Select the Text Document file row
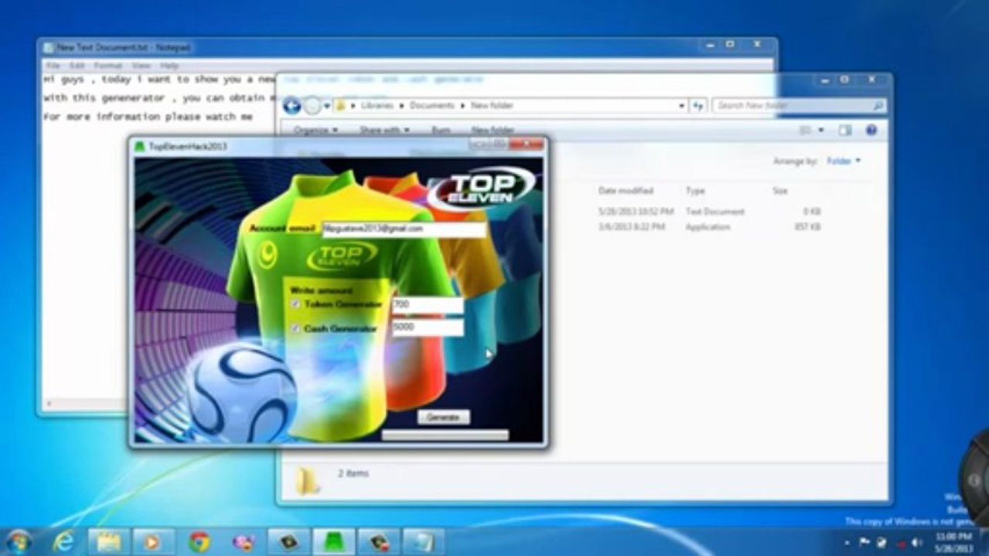This screenshot has height=556, width=989. (x=708, y=212)
